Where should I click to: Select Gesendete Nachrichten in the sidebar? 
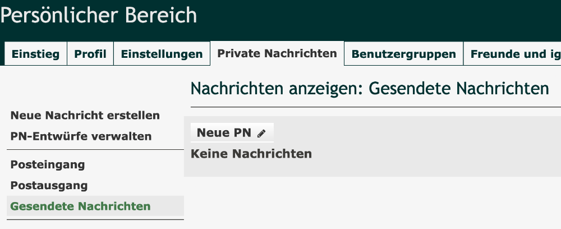(81, 206)
